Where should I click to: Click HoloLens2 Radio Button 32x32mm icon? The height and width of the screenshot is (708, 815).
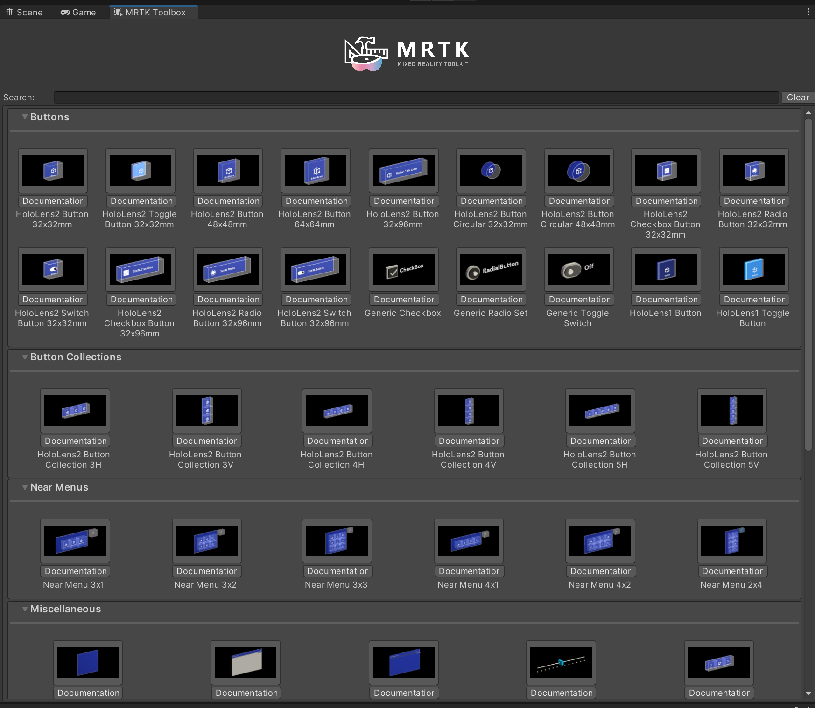pos(754,171)
